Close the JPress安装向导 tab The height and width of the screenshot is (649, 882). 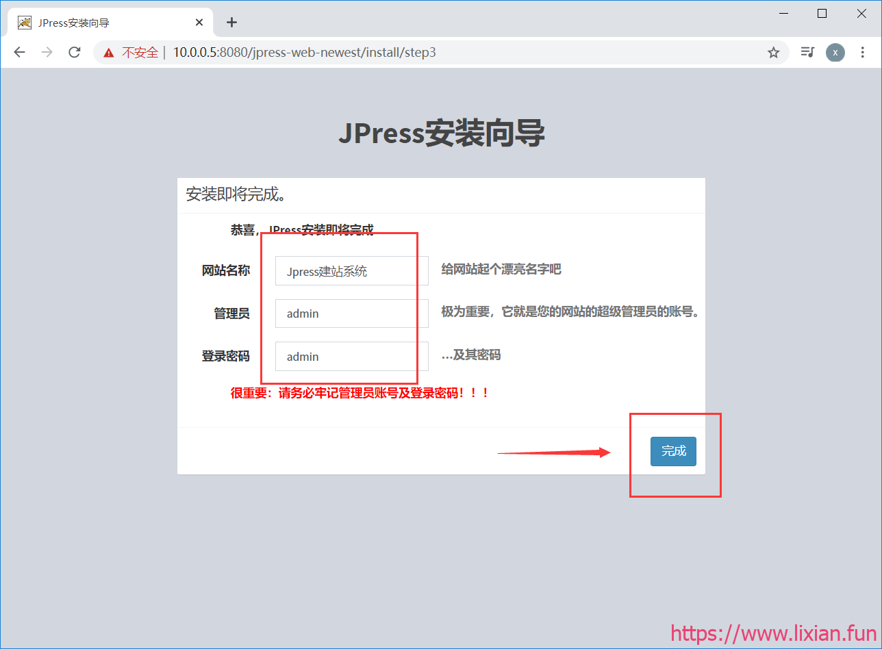199,23
